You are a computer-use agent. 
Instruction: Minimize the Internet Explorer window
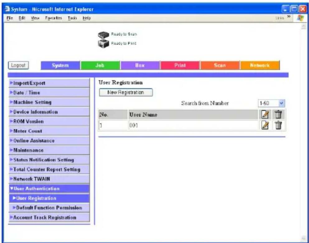(286, 9)
